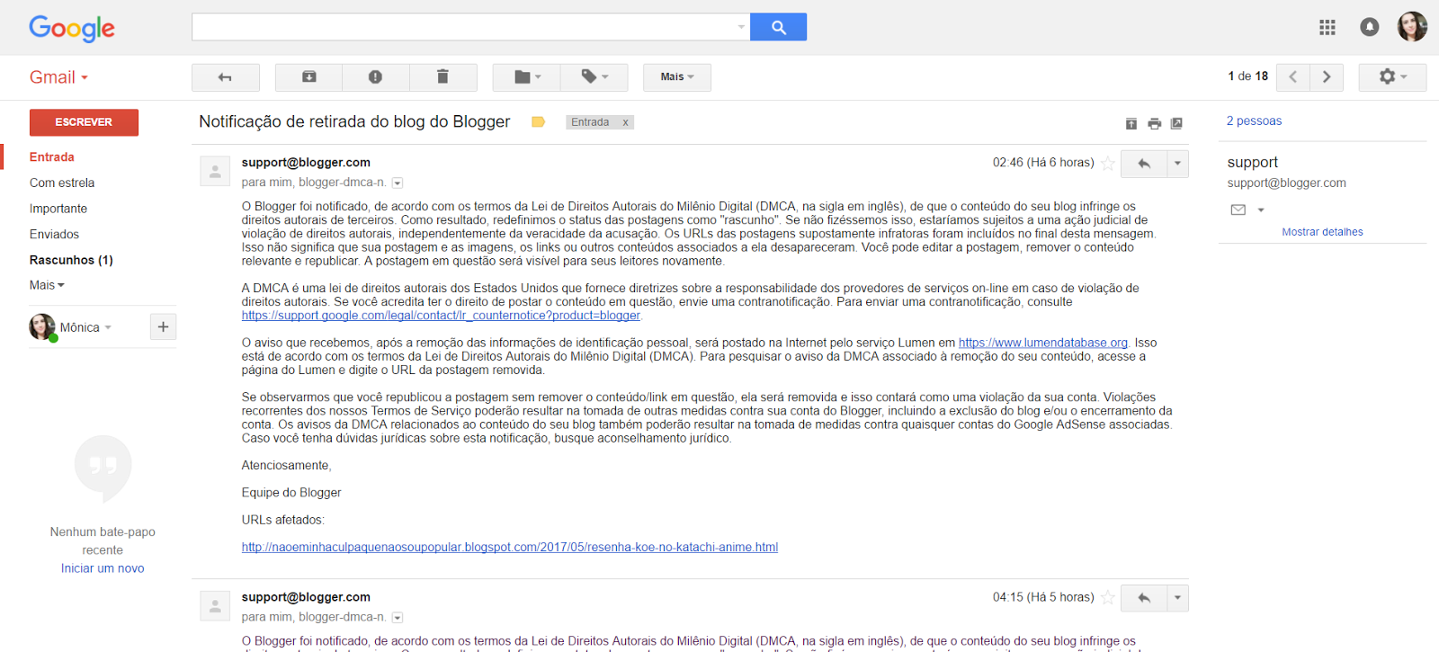Click first message sender avatar
1439x652 pixels.
[215, 171]
